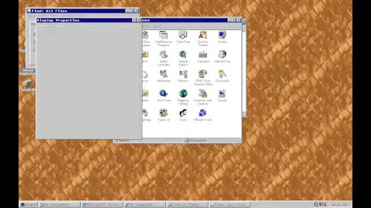Image resolution: width=371 pixels, height=208 pixels.
Task: Open the Game Controllers icon
Action: [163, 58]
